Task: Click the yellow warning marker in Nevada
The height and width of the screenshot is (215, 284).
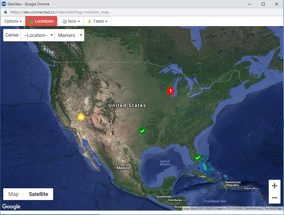Action: click(81, 117)
